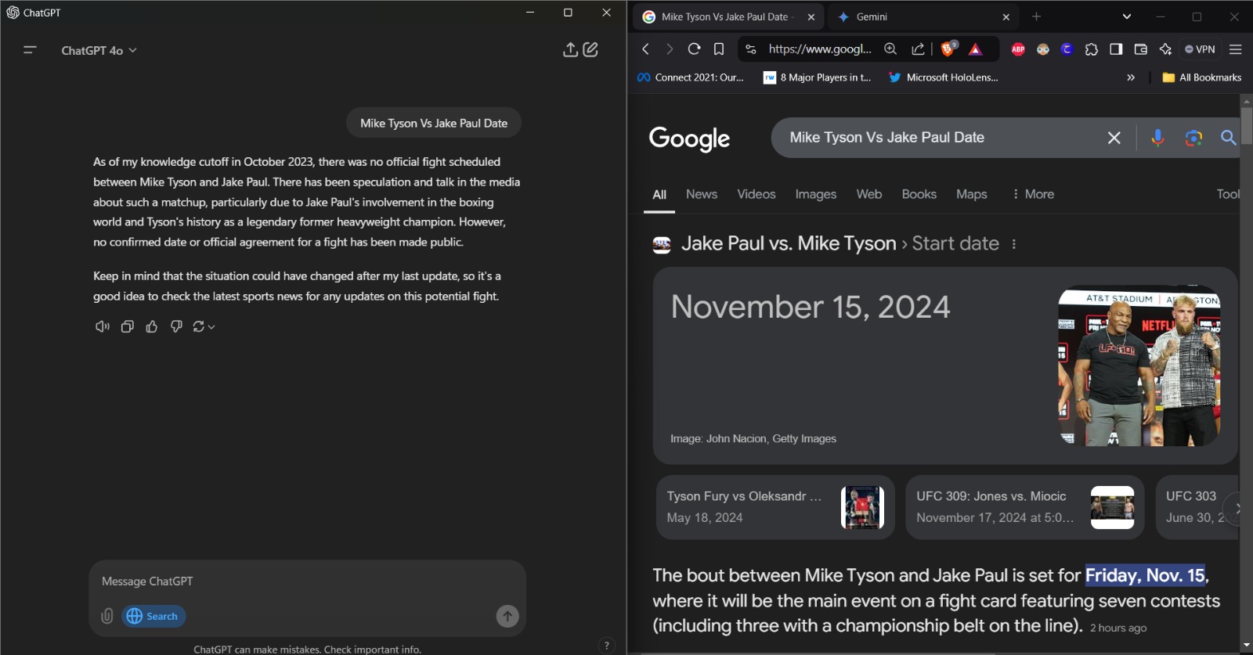This screenshot has height=655, width=1253.
Task: Expand the ChatGPT 4o model dropdown
Action: (99, 50)
